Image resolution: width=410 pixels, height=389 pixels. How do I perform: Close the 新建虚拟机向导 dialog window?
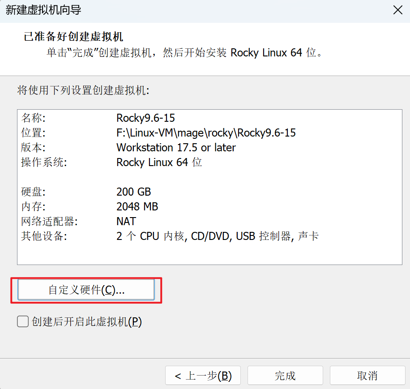click(397, 10)
